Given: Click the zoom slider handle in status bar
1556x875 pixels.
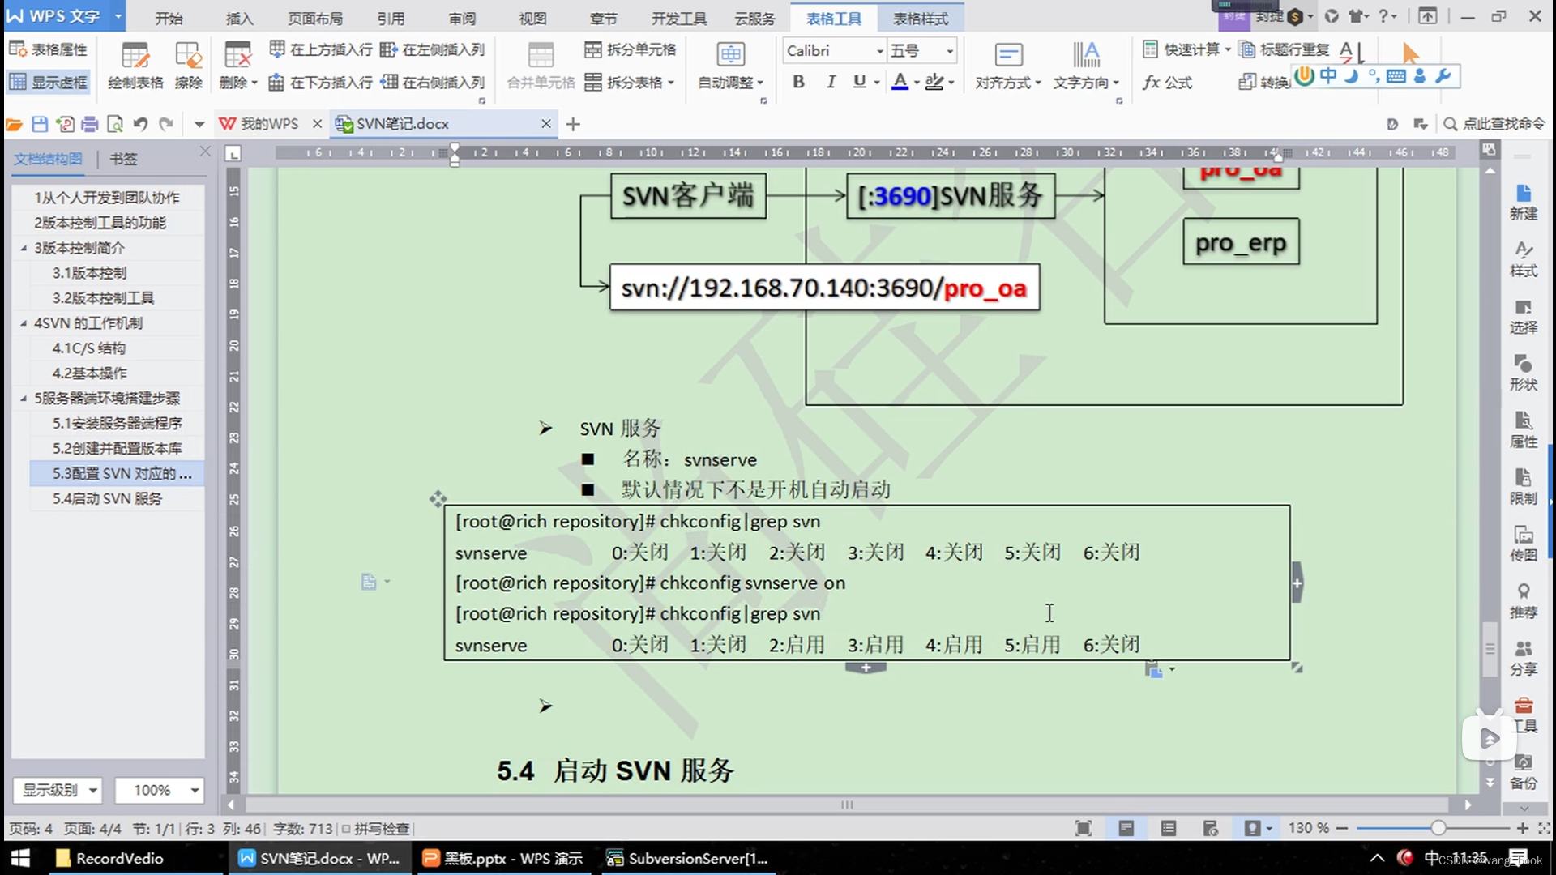Looking at the screenshot, I should coord(1438,828).
